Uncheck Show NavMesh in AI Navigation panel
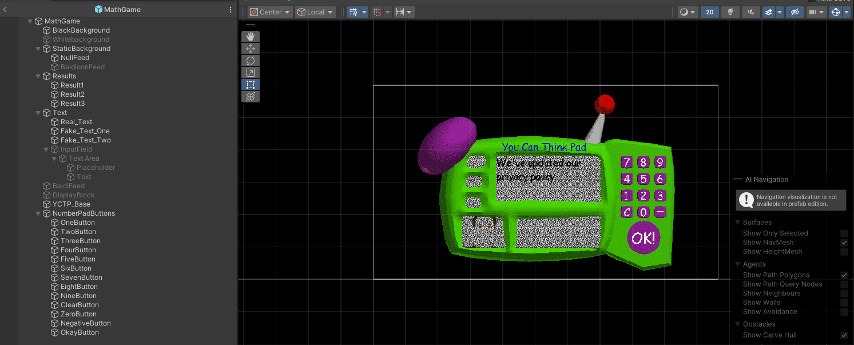 tap(844, 242)
